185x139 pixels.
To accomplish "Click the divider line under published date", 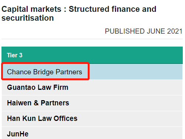I will pyautogui.click(x=92, y=39).
